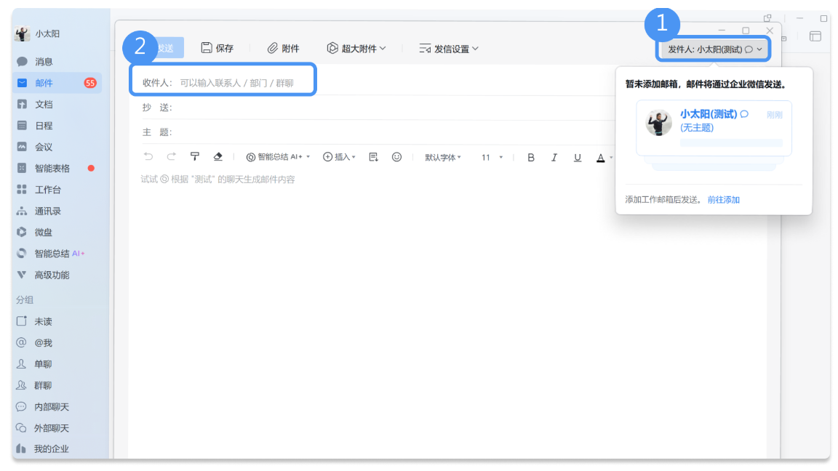
Task: Attach a file with 附件 icon
Action: click(282, 48)
